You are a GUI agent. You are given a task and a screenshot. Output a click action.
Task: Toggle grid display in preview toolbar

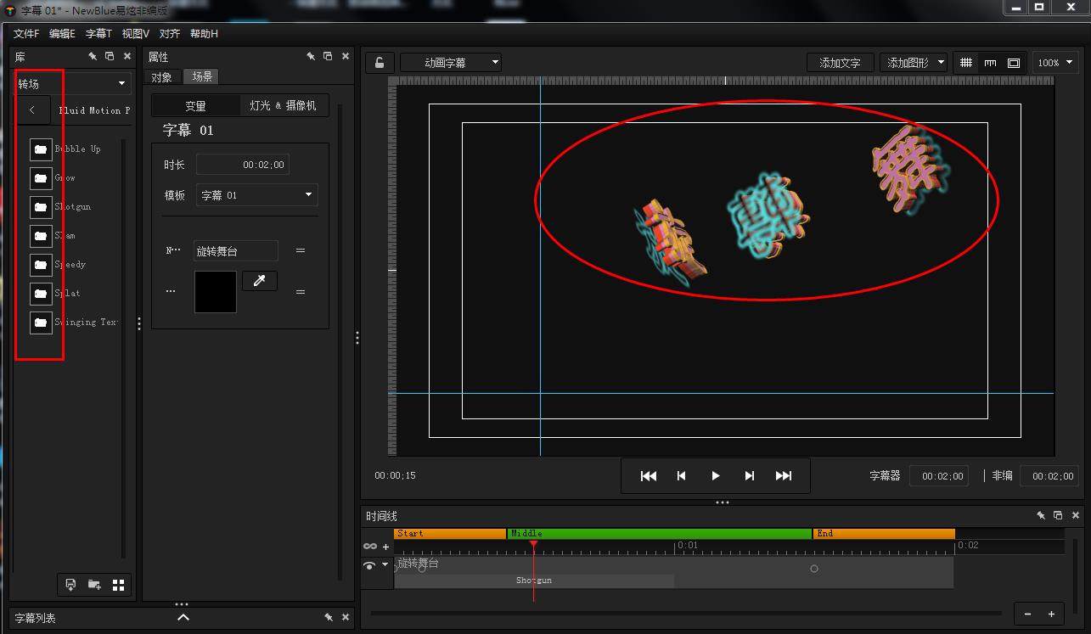966,63
